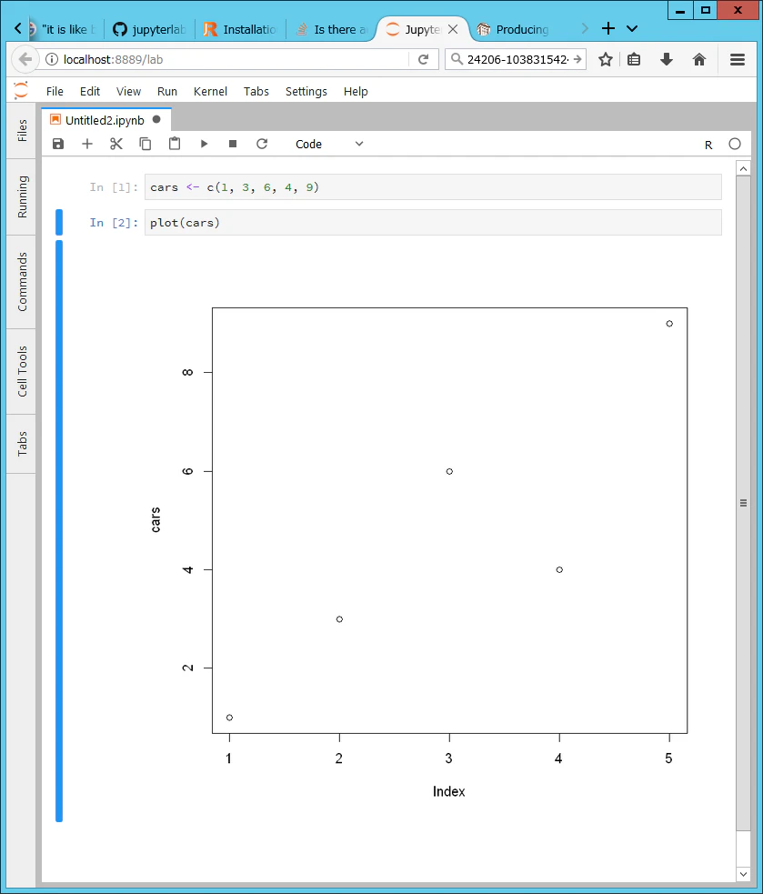
Task: Bookmark this page with the star icon
Action: pyautogui.click(x=606, y=59)
